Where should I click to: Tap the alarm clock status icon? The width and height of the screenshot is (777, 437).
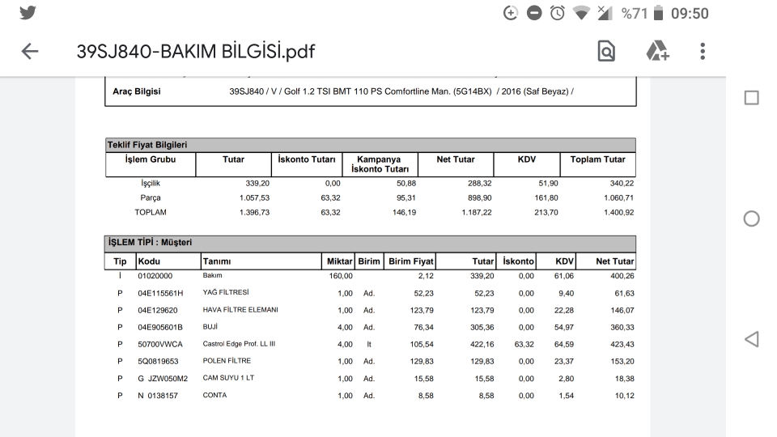click(x=556, y=13)
